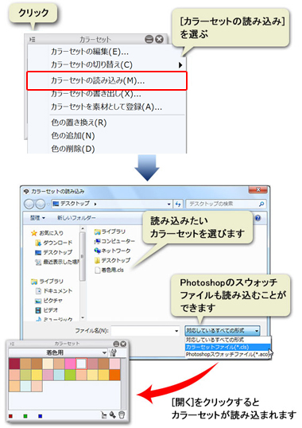302x428 pixels.
Task: Click the refresh icon beside address bar
Action: coord(178,204)
